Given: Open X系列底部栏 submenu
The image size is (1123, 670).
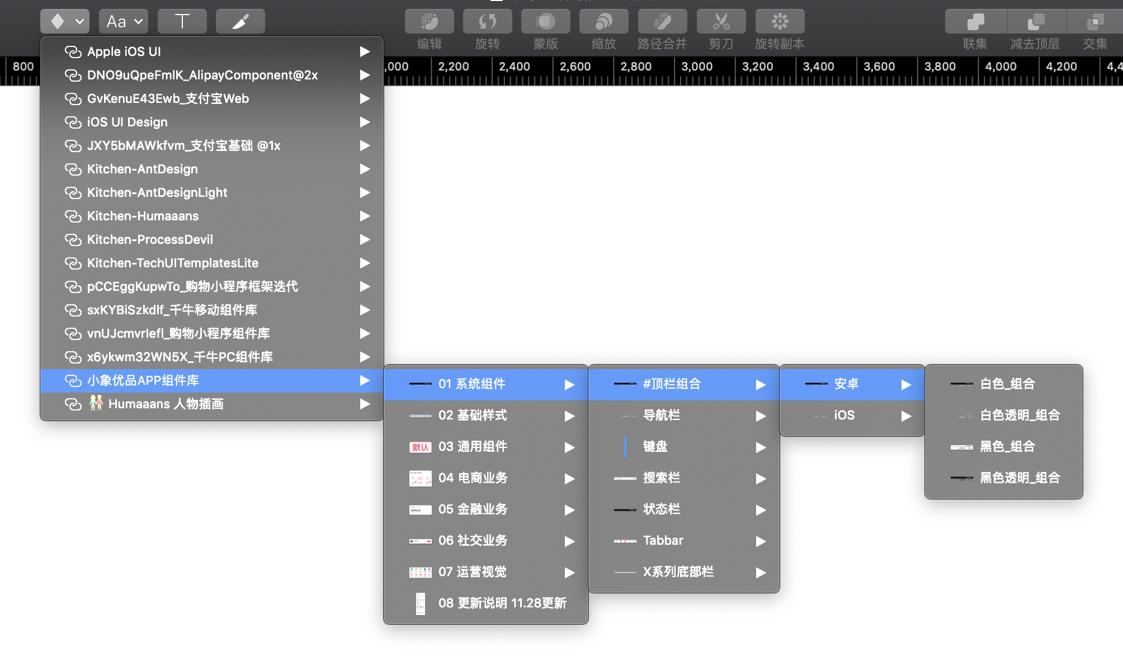Looking at the screenshot, I should click(683, 572).
